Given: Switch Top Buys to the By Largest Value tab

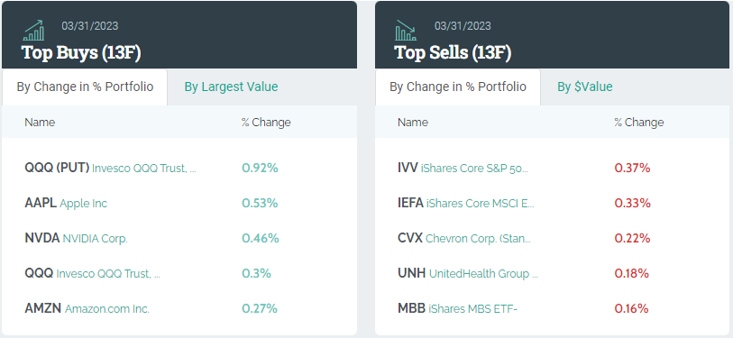Looking at the screenshot, I should point(231,87).
